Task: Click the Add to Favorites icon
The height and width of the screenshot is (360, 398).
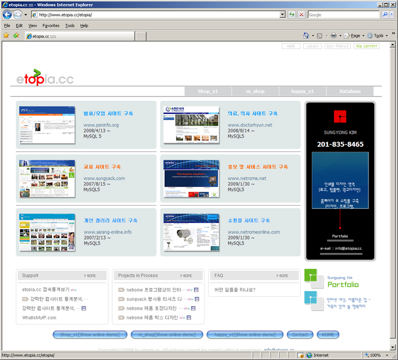Action: pos(16,35)
